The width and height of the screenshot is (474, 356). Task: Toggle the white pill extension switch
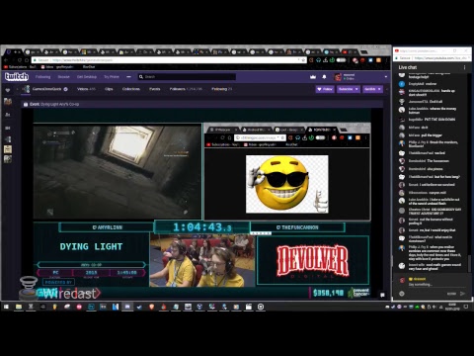pos(341,60)
